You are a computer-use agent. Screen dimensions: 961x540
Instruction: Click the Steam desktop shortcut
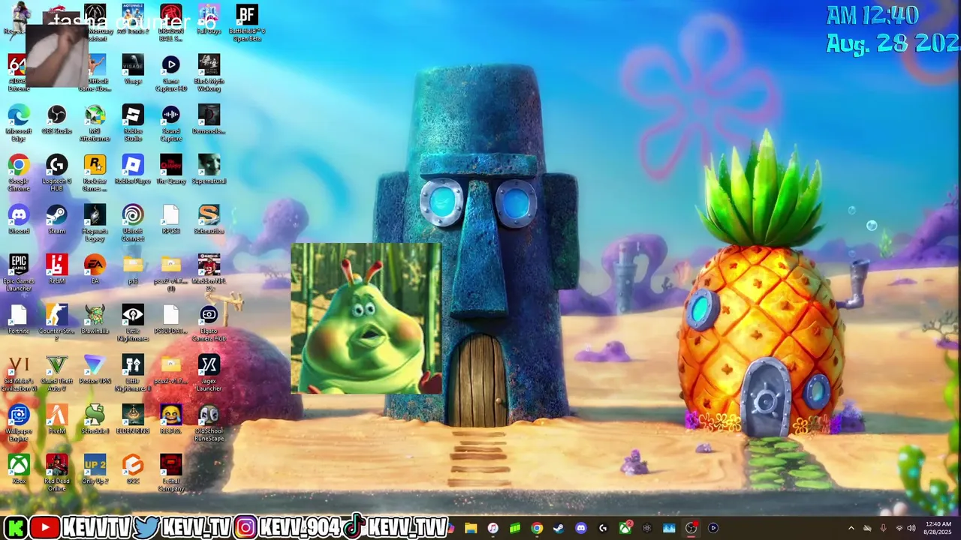click(57, 220)
